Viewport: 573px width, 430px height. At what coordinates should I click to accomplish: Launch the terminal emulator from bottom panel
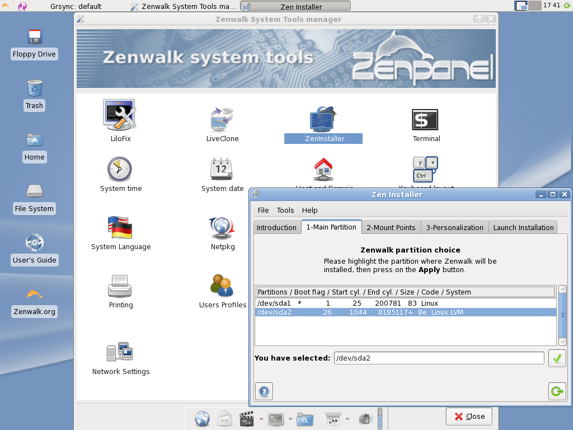click(x=275, y=419)
